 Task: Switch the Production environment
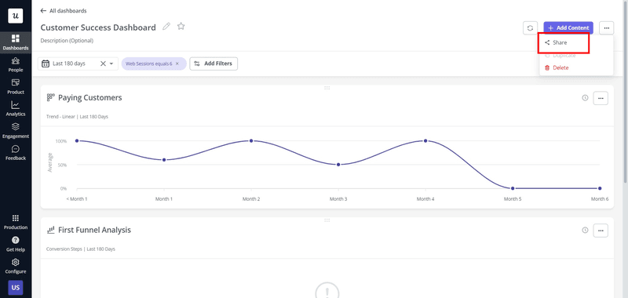15,222
